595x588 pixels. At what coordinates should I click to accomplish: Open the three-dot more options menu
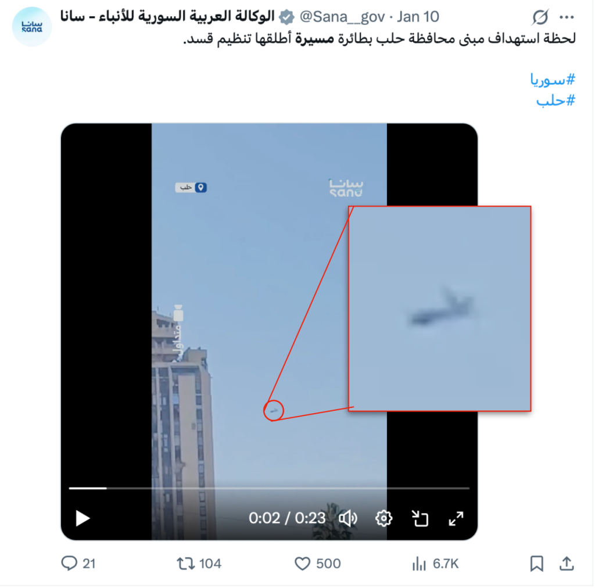point(568,17)
